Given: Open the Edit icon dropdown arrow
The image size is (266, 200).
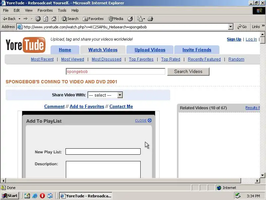Looking at the screenshot, I should 144,19.
